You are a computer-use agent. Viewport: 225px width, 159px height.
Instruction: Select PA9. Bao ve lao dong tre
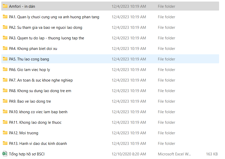pos(30,101)
